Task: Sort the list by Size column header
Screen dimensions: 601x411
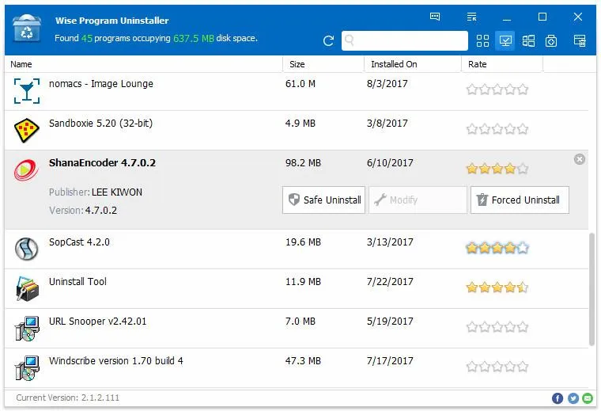Action: click(322, 64)
